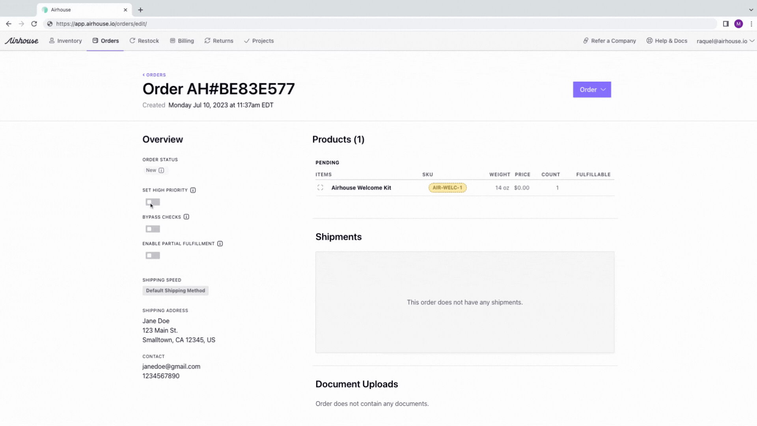Expand the raquel@airhouse.io account menu
This screenshot has height=426, width=757.
725,41
